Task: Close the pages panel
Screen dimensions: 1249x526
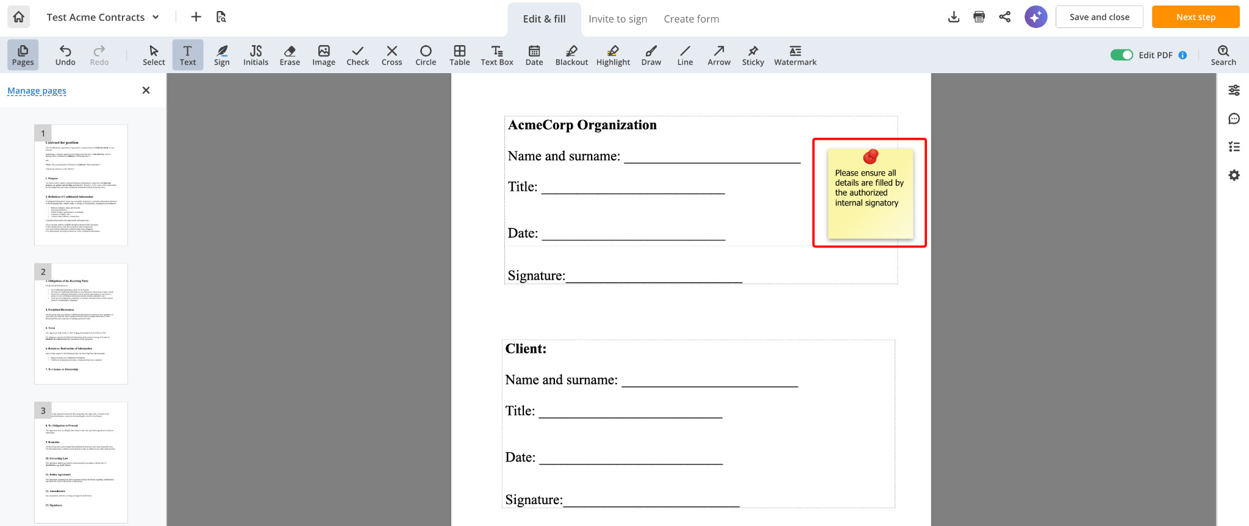Action: (146, 90)
